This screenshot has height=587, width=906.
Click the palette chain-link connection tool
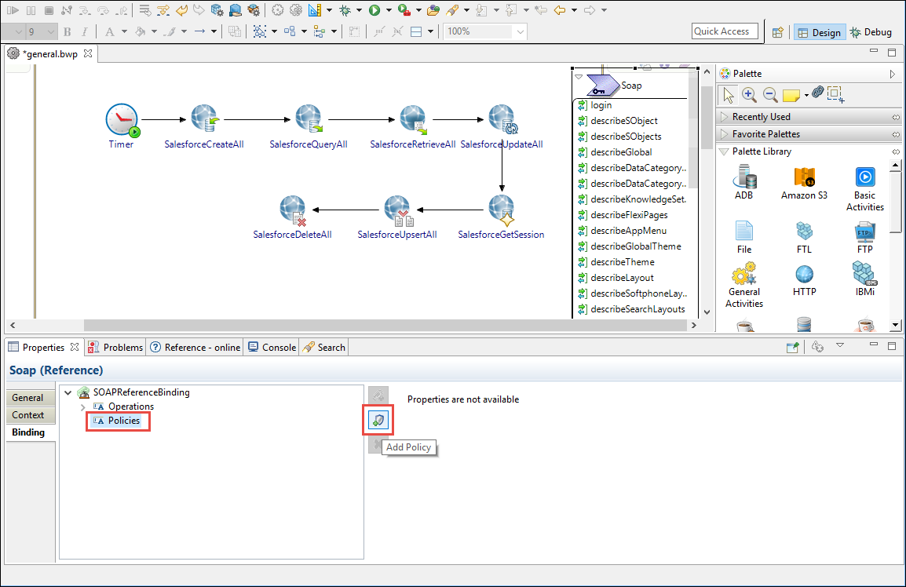817,92
